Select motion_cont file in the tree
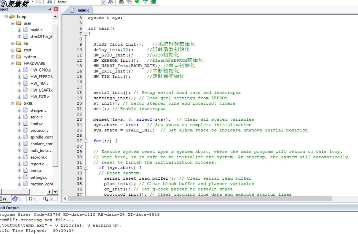358x234 pixels. [x=41, y=184]
